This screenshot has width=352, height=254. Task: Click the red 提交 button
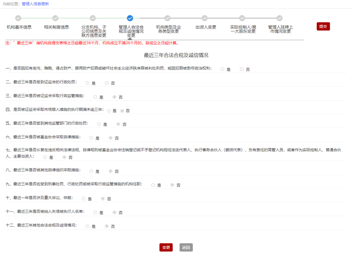(323, 26)
